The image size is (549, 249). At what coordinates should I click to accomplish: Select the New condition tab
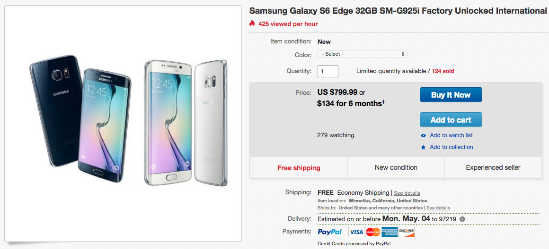pos(396,167)
